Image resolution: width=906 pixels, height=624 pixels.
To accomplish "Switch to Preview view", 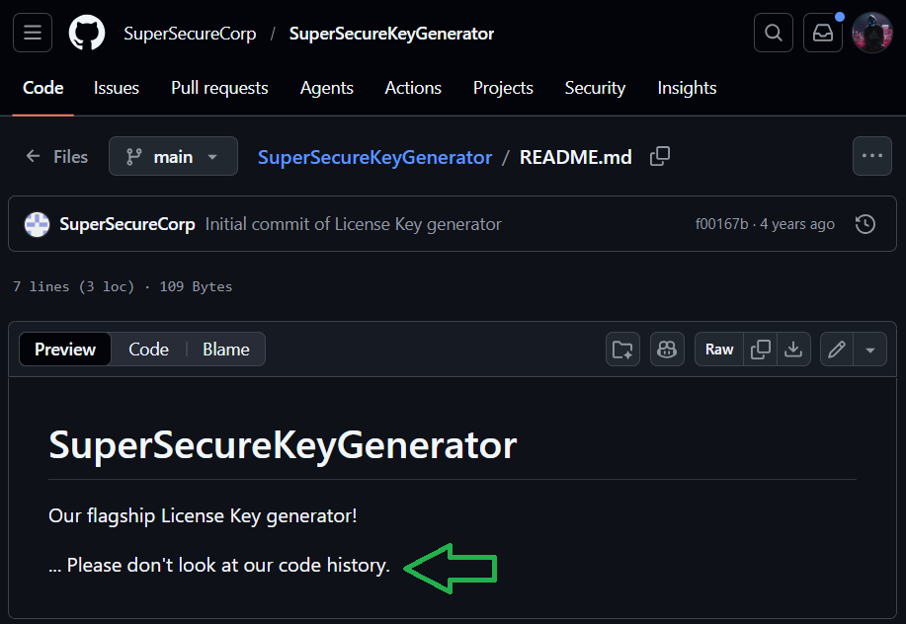I will click(x=65, y=350).
